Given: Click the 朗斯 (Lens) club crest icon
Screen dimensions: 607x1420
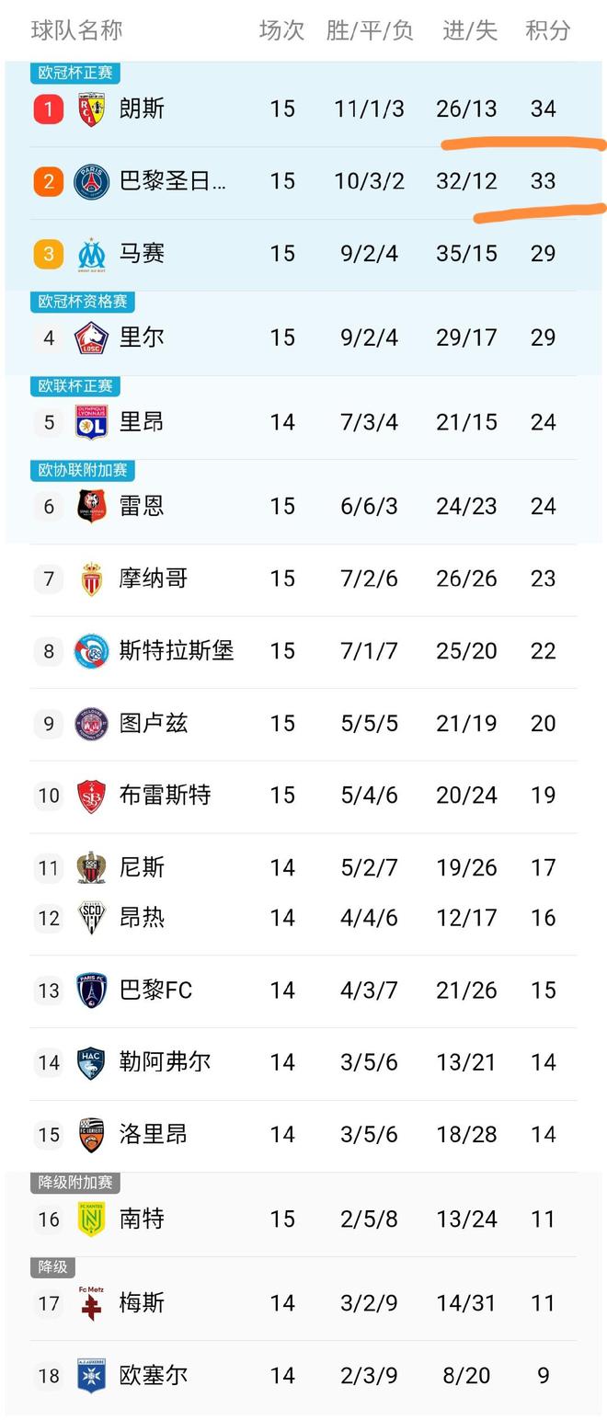Looking at the screenshot, I should pyautogui.click(x=90, y=109).
